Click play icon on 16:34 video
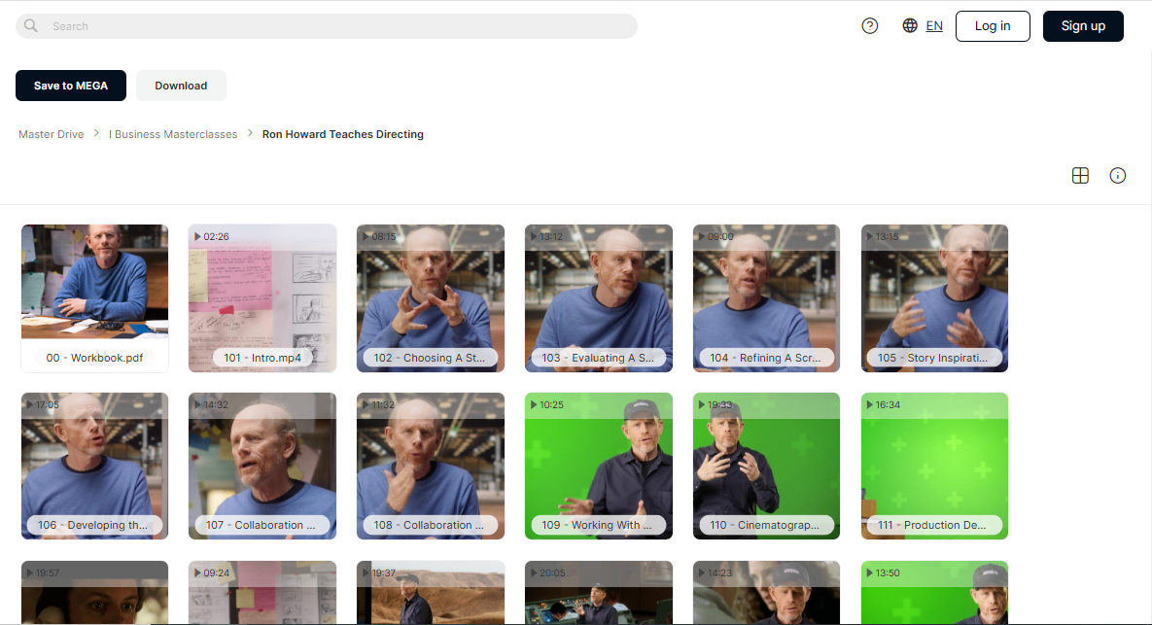The width and height of the screenshot is (1152, 625). (870, 404)
